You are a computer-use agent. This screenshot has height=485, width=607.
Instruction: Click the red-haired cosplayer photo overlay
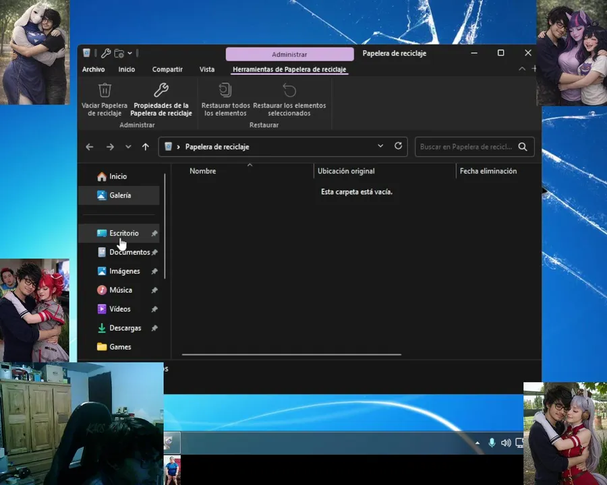pos(35,310)
